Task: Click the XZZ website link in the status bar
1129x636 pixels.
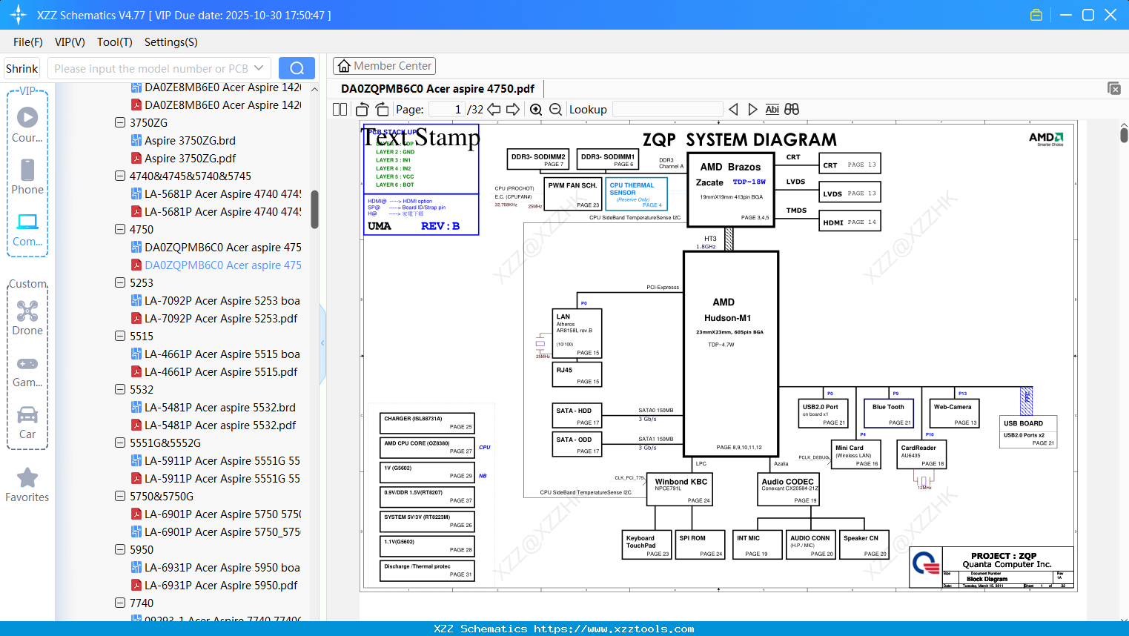Action: point(614,629)
